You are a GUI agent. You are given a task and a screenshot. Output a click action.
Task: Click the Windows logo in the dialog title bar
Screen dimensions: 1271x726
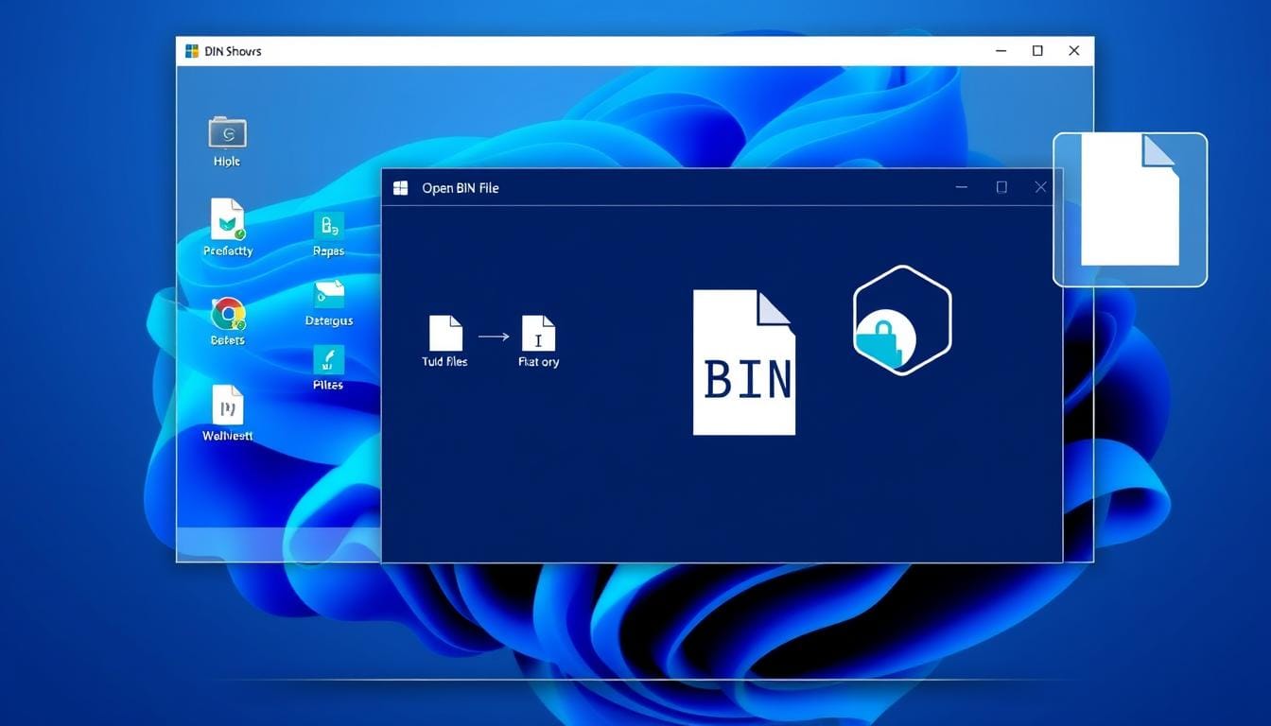[x=399, y=187]
